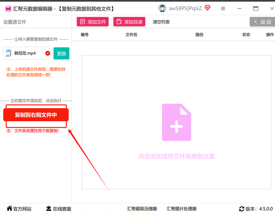Go back with the 返回 button
275x217 pixels.
tap(262, 22)
